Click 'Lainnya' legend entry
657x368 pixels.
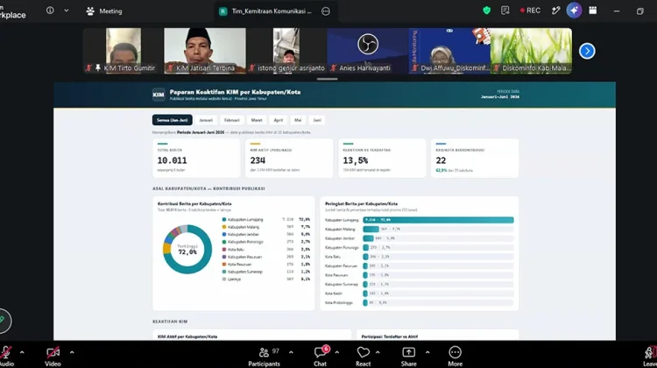(x=234, y=280)
